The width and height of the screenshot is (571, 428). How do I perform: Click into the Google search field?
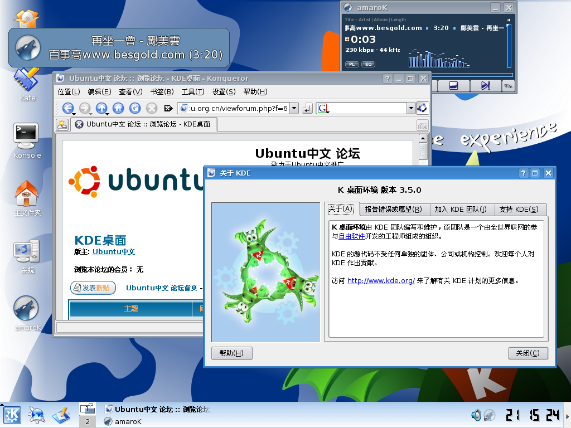[x=367, y=108]
